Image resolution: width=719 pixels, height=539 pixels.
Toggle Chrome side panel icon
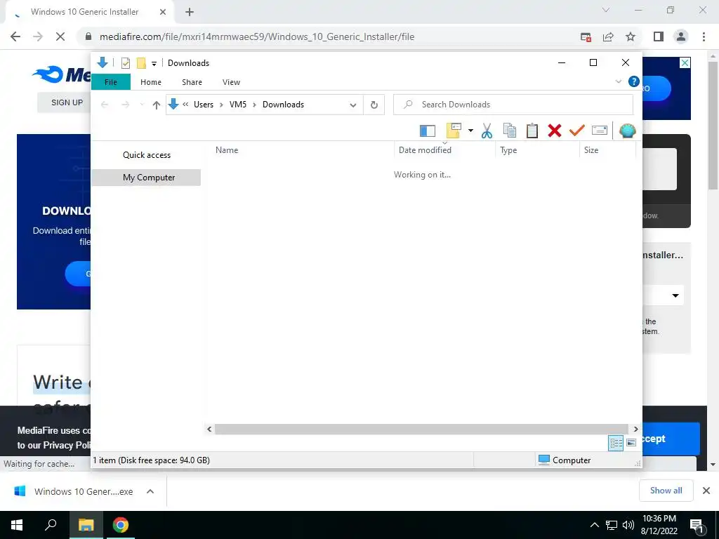(x=659, y=36)
